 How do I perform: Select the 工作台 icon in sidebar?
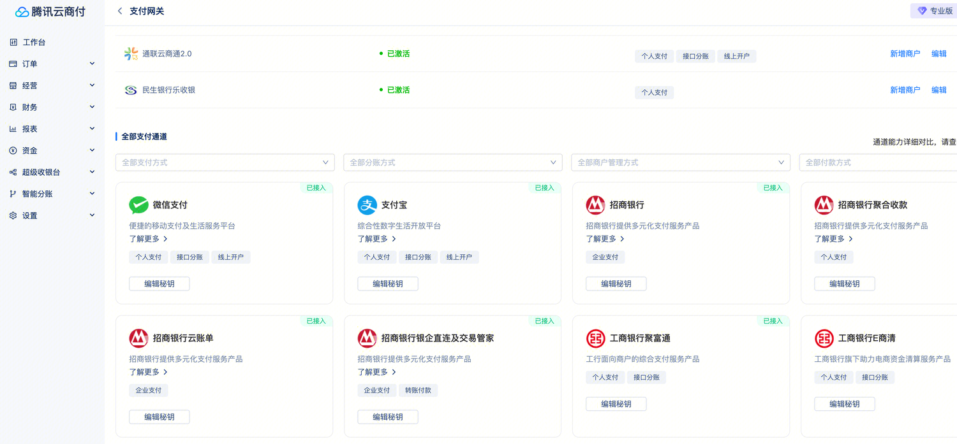[x=14, y=41]
